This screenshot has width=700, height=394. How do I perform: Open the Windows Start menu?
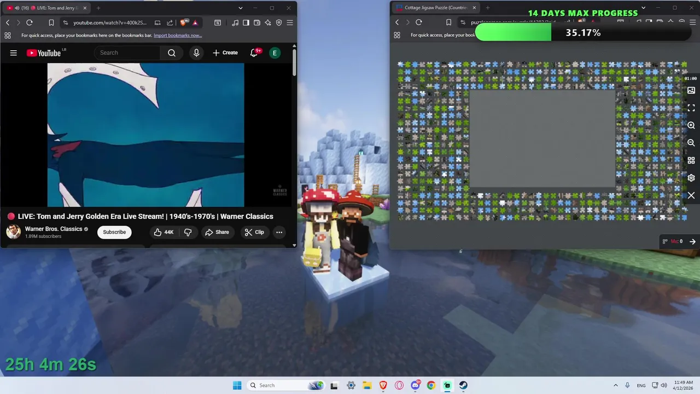pyautogui.click(x=237, y=385)
